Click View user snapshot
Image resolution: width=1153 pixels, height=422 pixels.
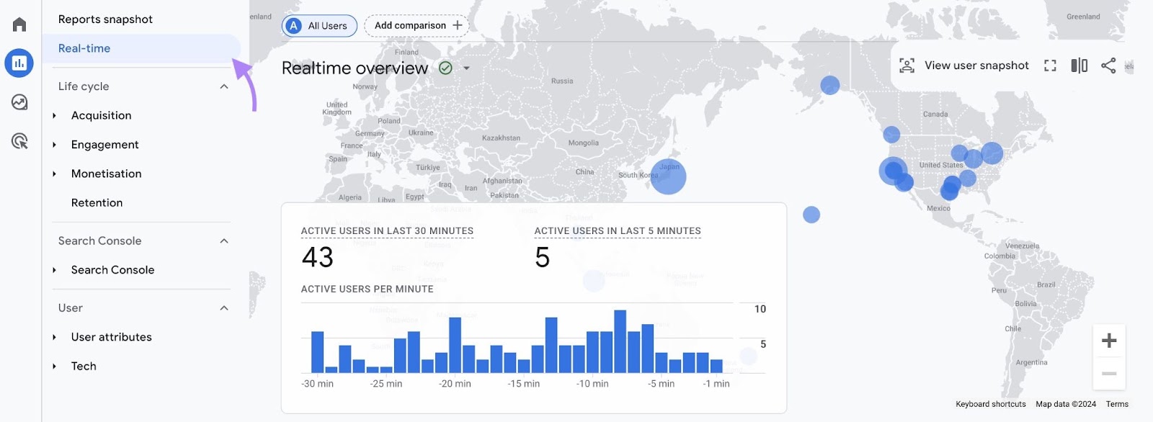pos(964,66)
